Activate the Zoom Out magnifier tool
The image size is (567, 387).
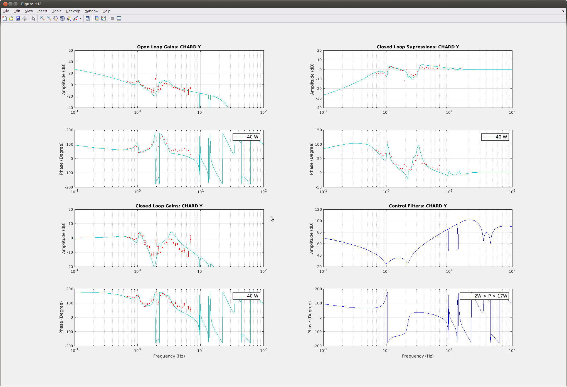[x=49, y=19]
